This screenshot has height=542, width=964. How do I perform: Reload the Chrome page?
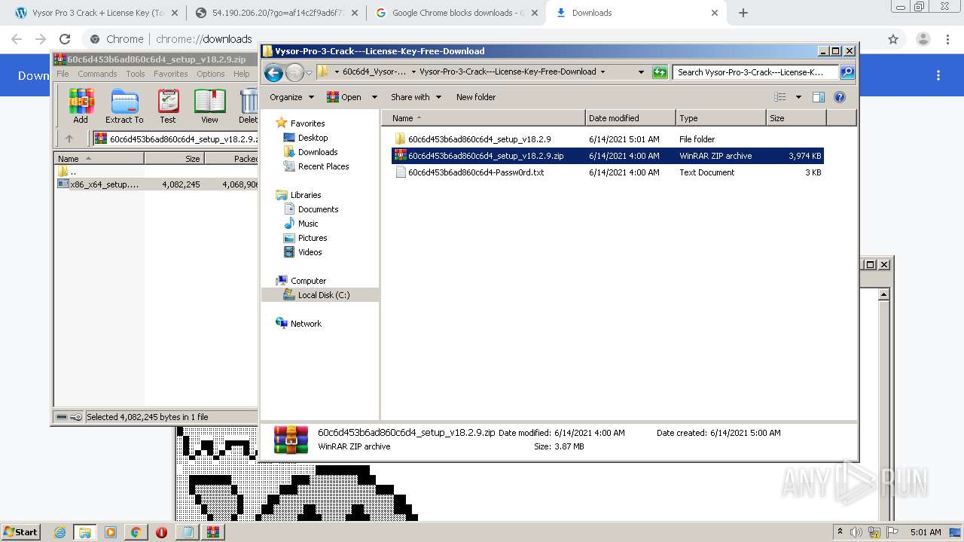click(x=65, y=39)
